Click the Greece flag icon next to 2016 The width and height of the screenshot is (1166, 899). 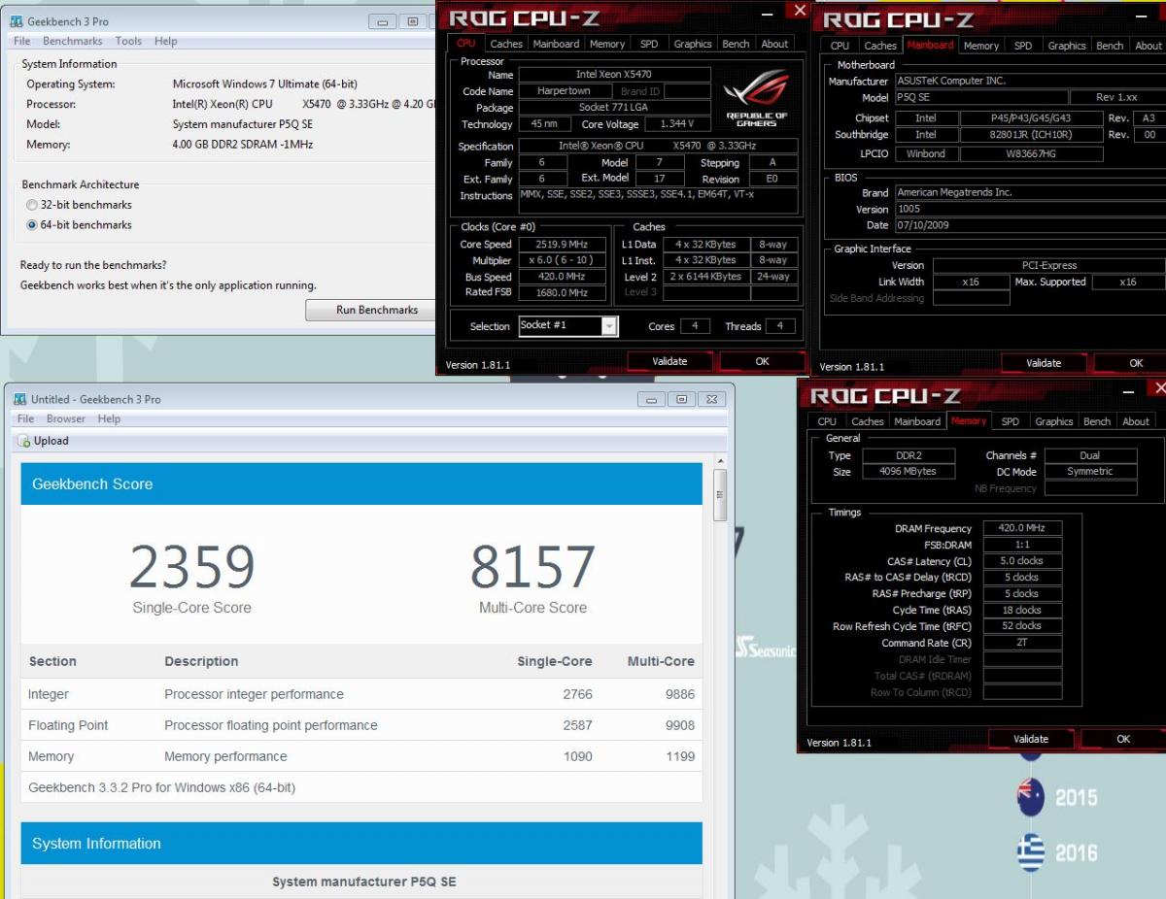pos(1030,852)
